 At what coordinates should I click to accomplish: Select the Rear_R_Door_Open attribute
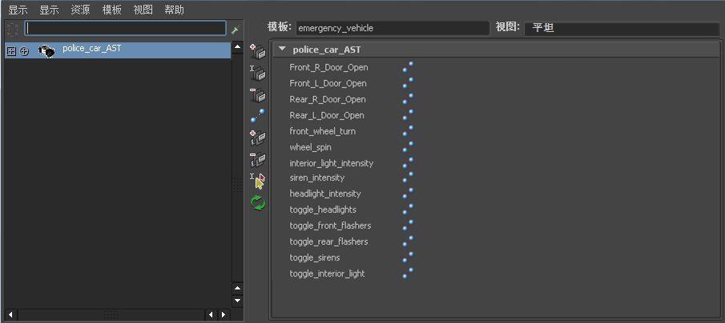pos(328,99)
